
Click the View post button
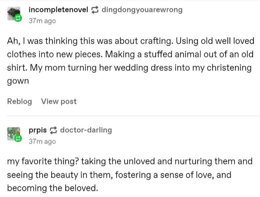click(x=59, y=101)
